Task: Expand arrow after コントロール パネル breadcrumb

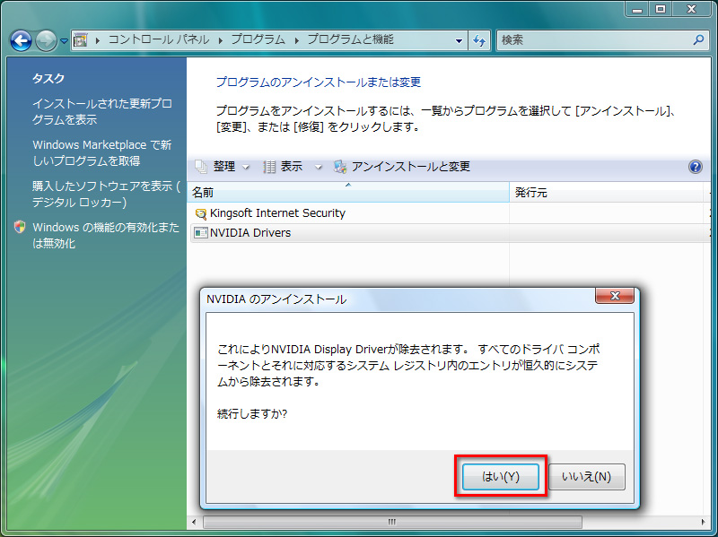Action: (220, 40)
